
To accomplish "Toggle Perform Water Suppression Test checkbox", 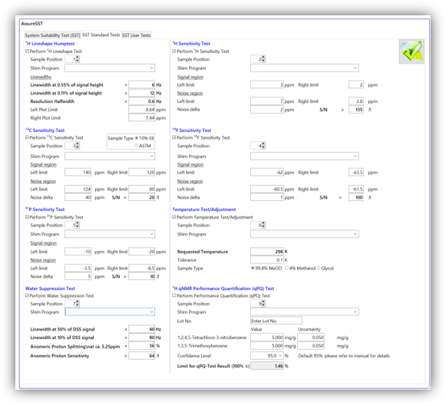I will (27, 295).
